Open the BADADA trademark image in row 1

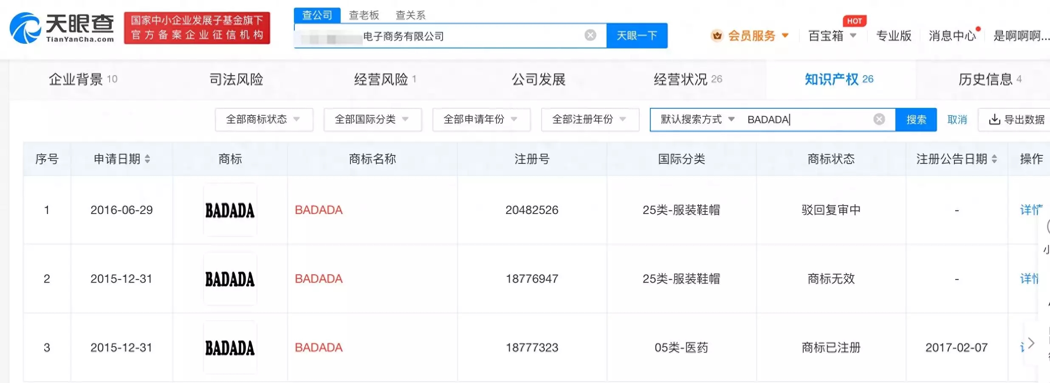pos(230,210)
